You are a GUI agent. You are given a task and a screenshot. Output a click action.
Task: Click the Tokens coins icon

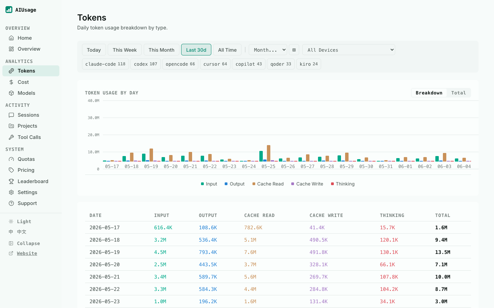click(11, 71)
